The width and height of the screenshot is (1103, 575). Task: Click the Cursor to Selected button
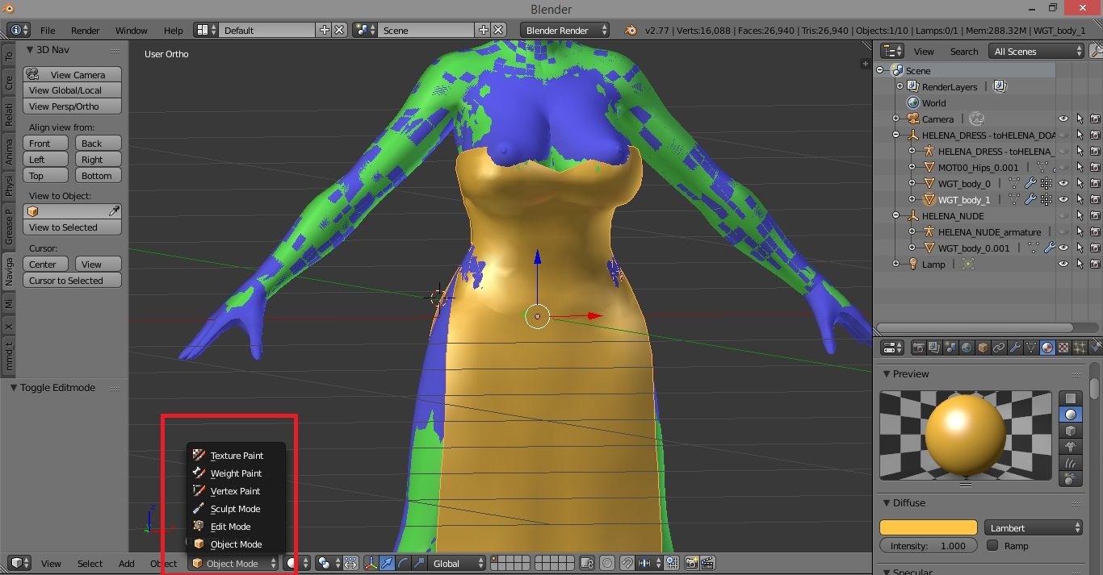pos(72,281)
